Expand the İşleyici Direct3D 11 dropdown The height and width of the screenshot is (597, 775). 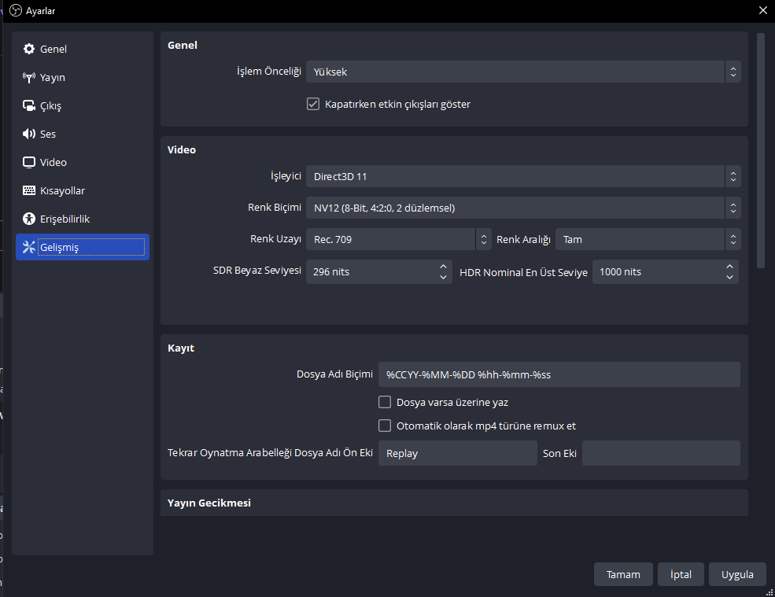(522, 176)
